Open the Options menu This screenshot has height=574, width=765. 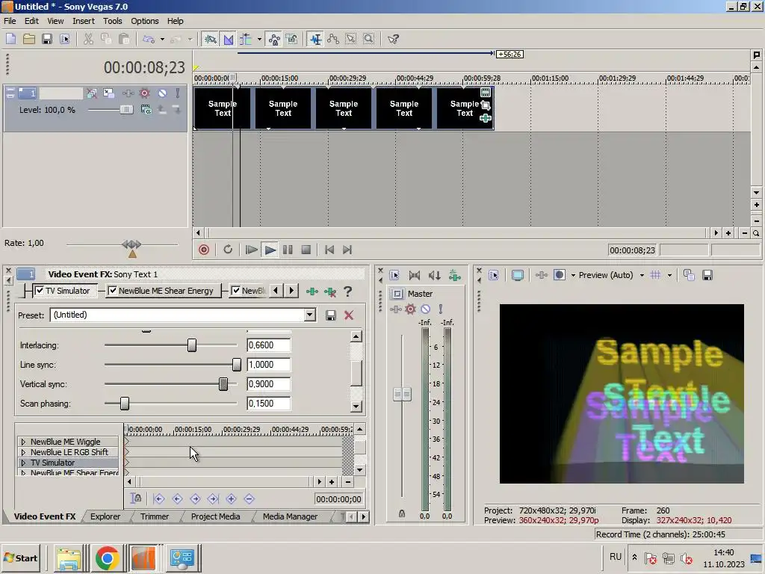pyautogui.click(x=144, y=21)
